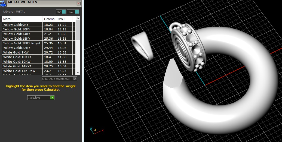Click the 18.84 grams value
Viewport: 282px width, 142px height.
[x=48, y=29]
